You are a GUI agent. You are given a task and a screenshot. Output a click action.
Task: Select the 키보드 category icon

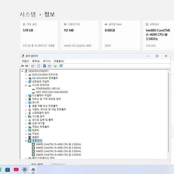pos(30,134)
